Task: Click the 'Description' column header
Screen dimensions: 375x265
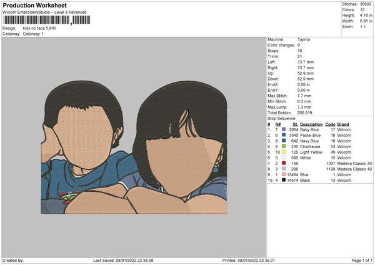Action: (x=311, y=124)
